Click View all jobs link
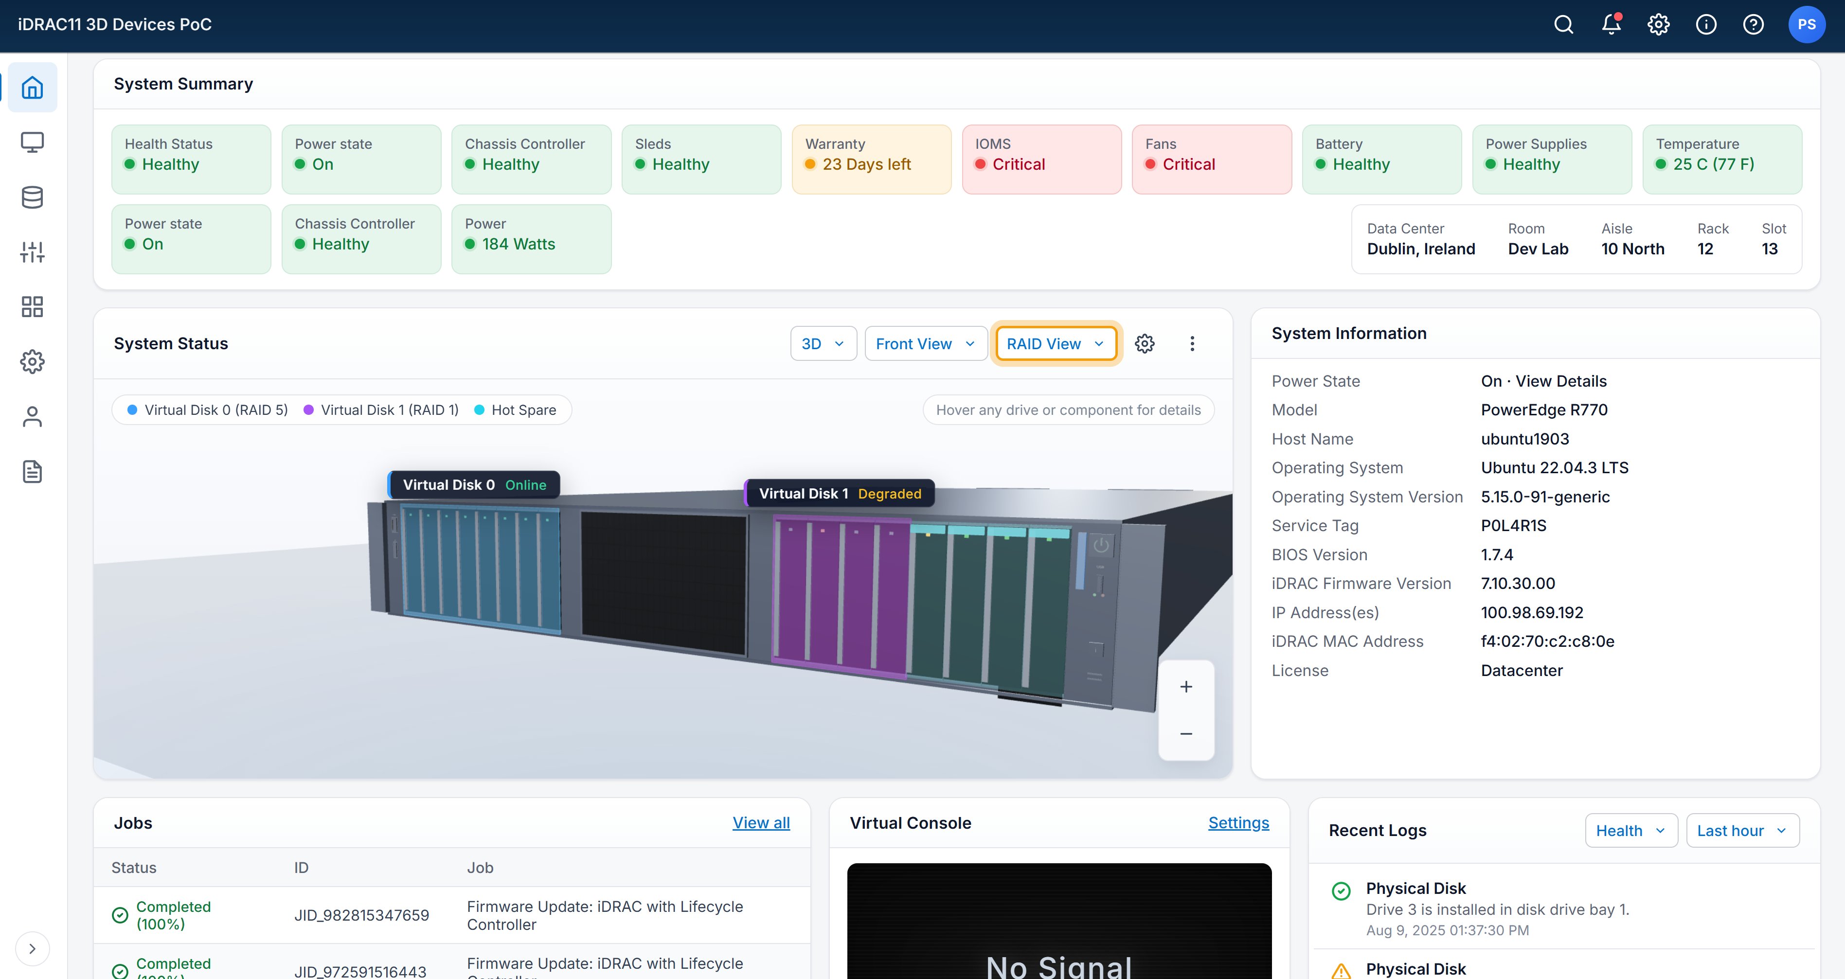The width and height of the screenshot is (1845, 979). click(x=761, y=823)
